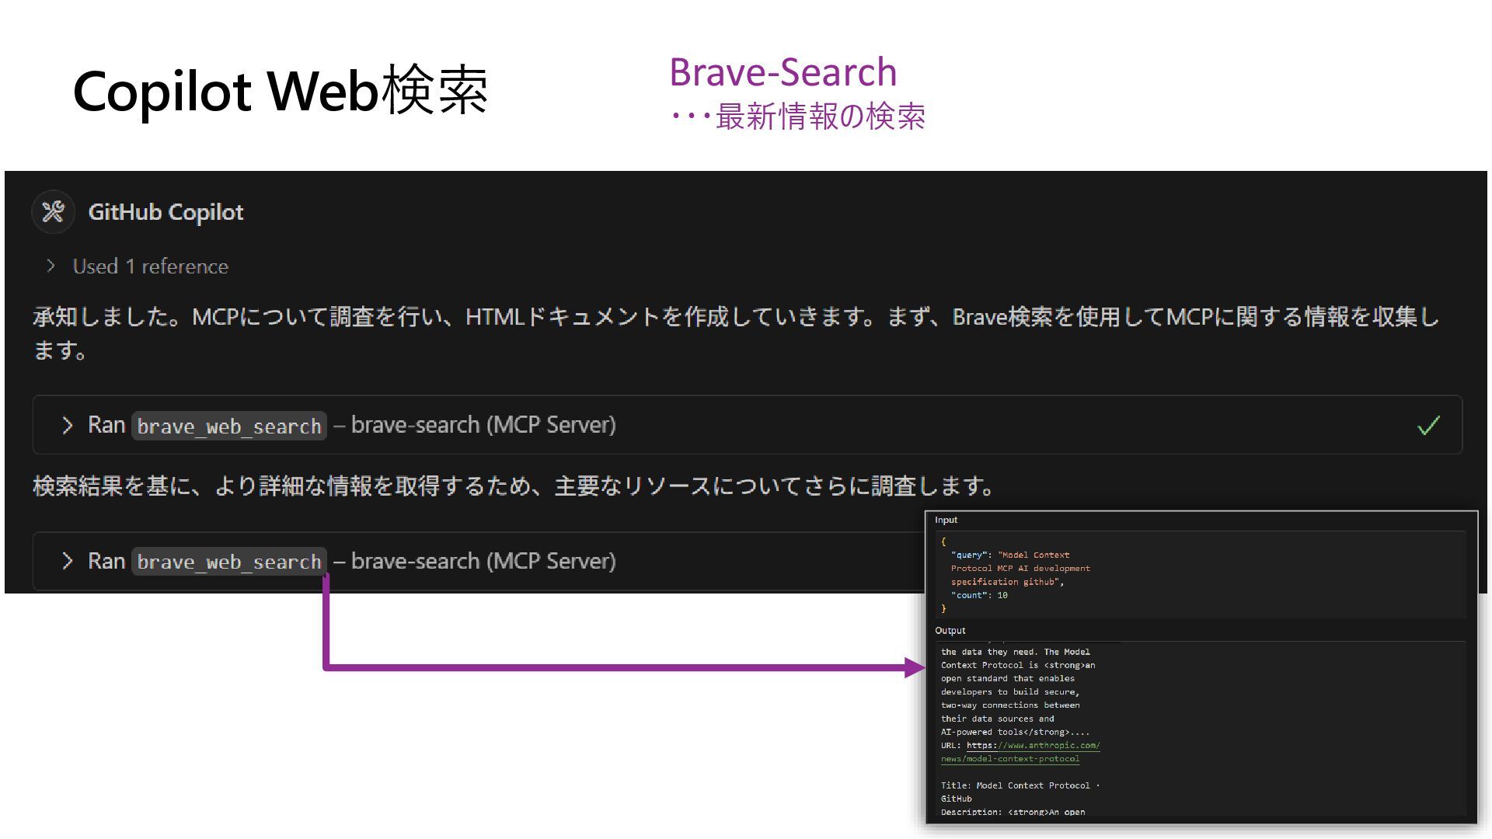This screenshot has height=839, width=1492.
Task: Click the message starting '検索結果を基に'
Action: (514, 486)
